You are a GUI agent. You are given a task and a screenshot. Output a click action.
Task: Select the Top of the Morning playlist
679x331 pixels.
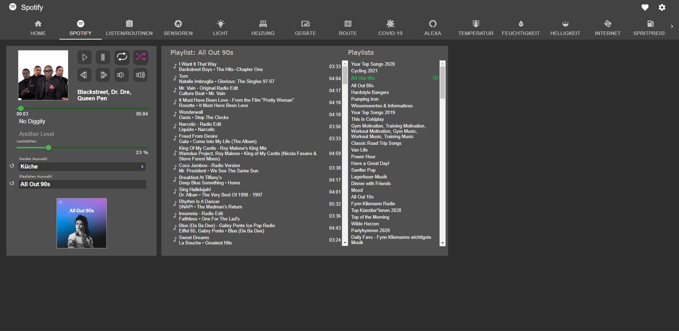(370, 217)
